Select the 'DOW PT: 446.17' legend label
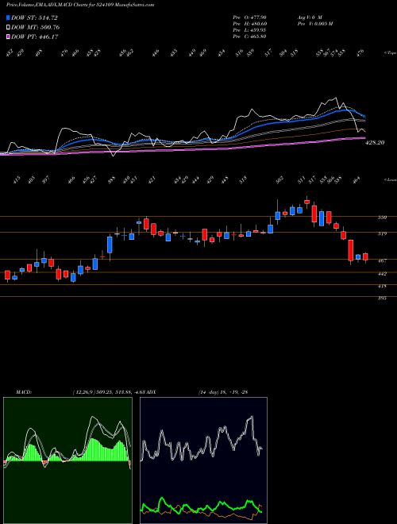The height and width of the screenshot is (524, 397). [x=35, y=37]
